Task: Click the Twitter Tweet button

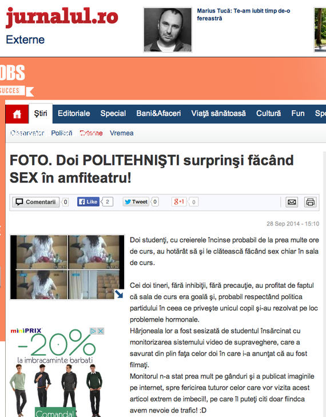Action: (136, 201)
